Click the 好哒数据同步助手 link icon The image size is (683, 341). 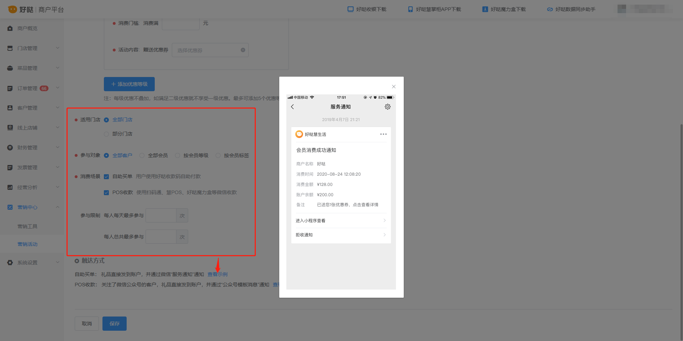tap(550, 9)
